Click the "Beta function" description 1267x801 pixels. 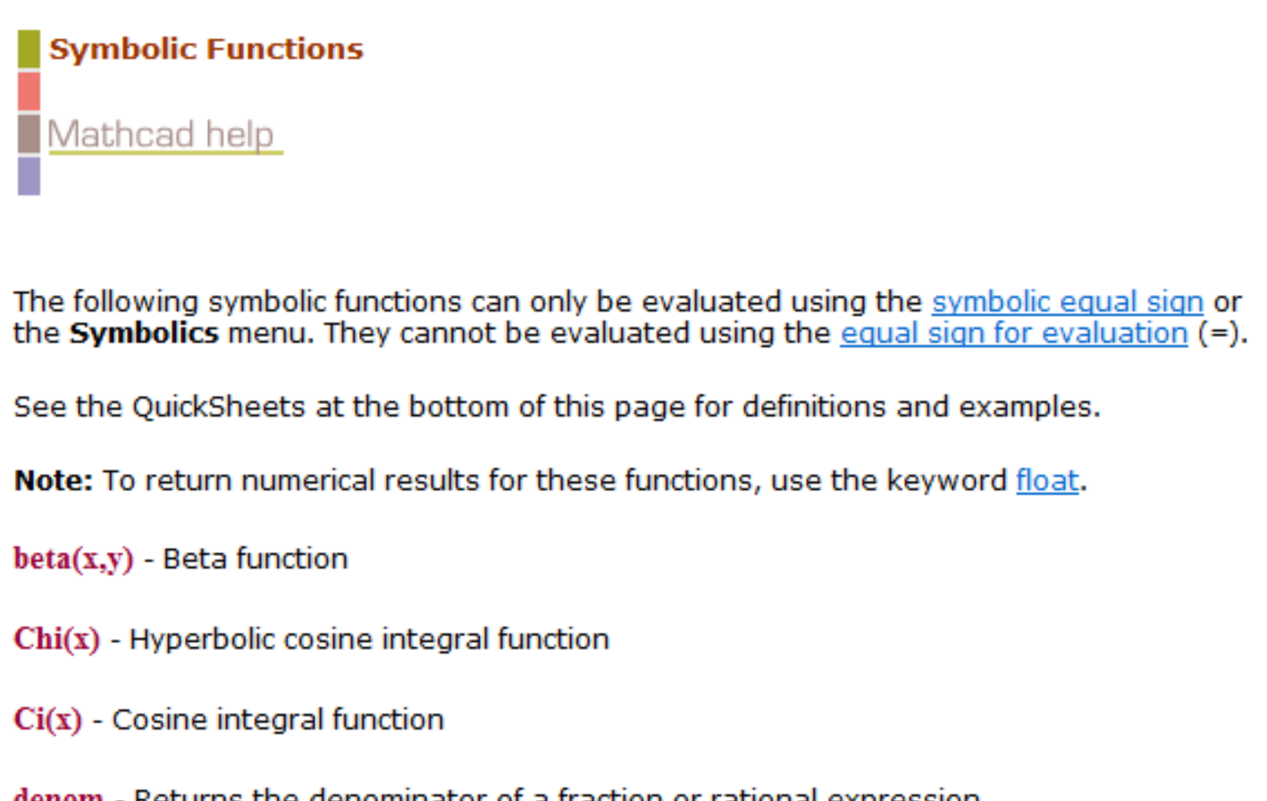(256, 560)
